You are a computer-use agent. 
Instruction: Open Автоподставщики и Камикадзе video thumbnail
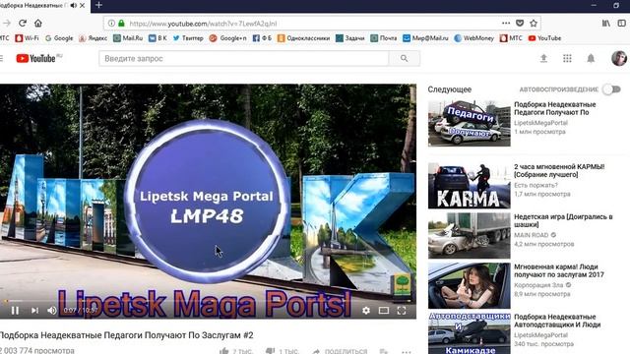(470, 333)
